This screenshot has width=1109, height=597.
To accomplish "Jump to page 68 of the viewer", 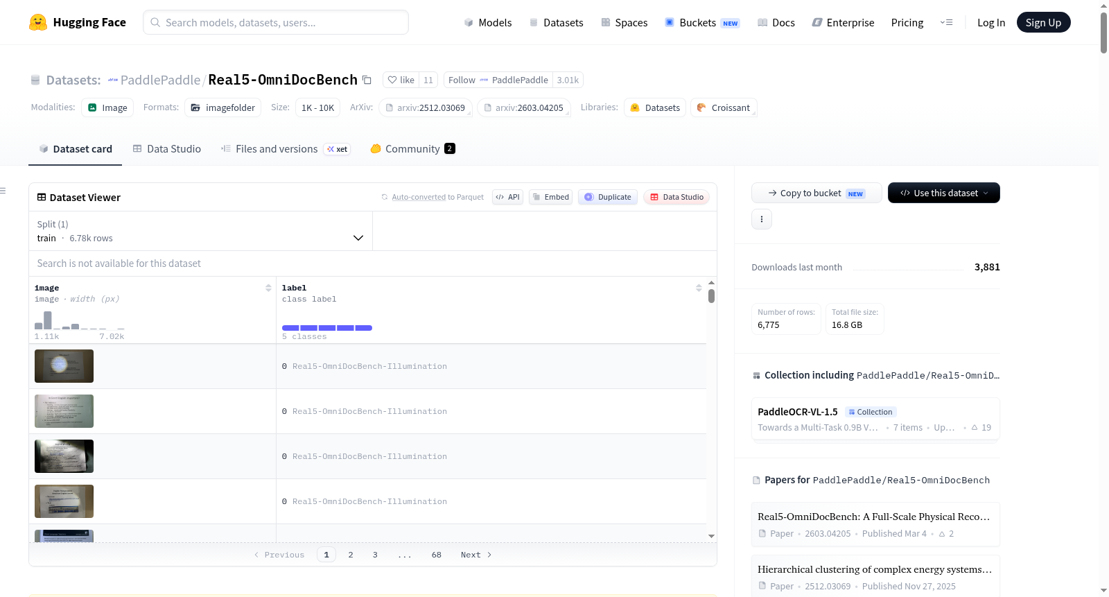I will pyautogui.click(x=437, y=555).
